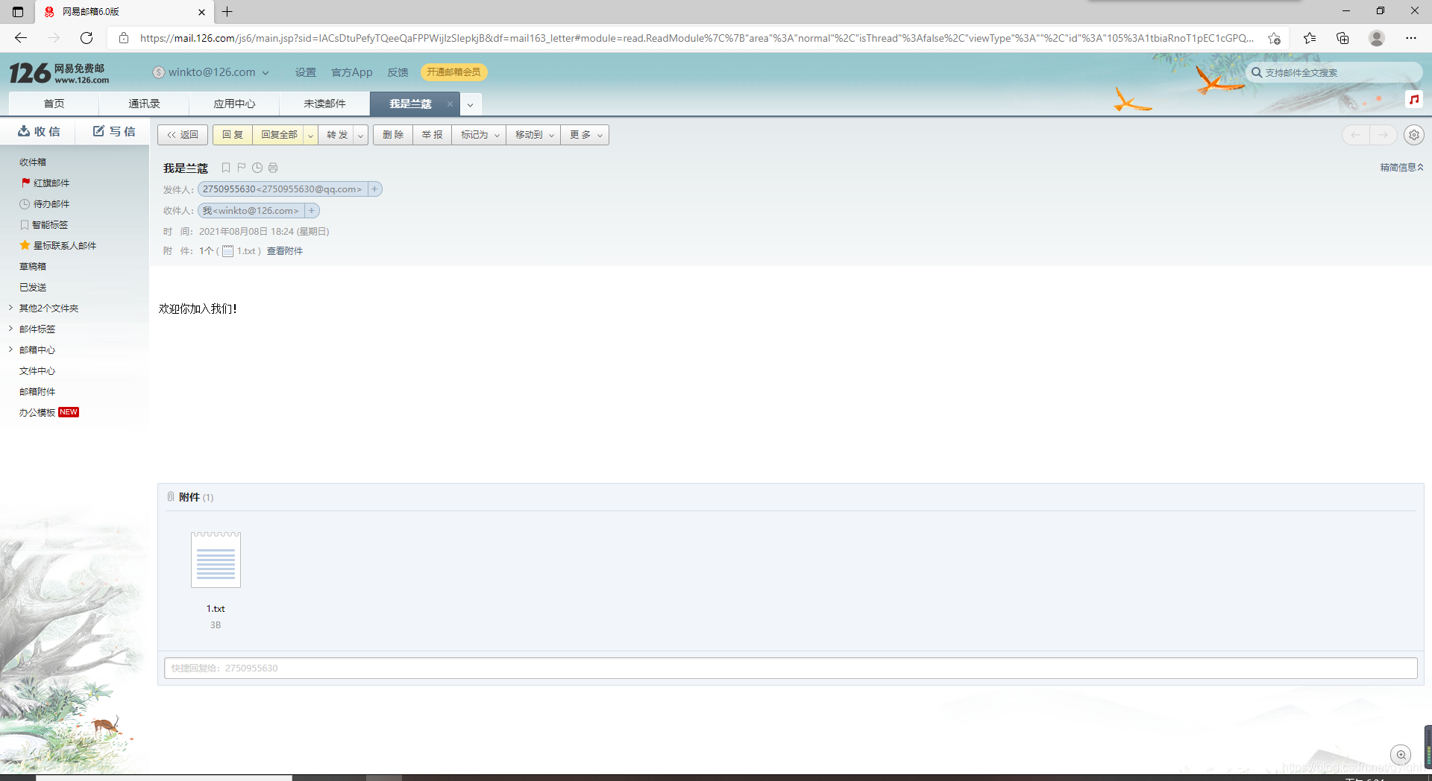The height and width of the screenshot is (781, 1432).
Task: Click the plus next to recipient winkto@126.com
Action: point(312,211)
